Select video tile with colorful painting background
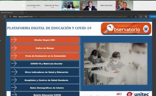The width and height of the screenshot is (156, 96). (x=124, y=6)
